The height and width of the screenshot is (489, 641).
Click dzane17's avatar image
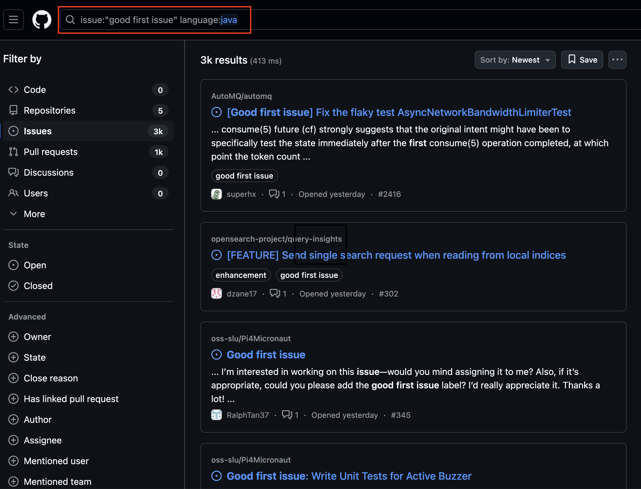pos(217,294)
